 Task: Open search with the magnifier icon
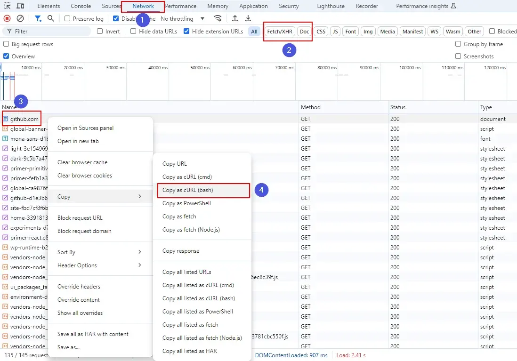(x=50, y=18)
